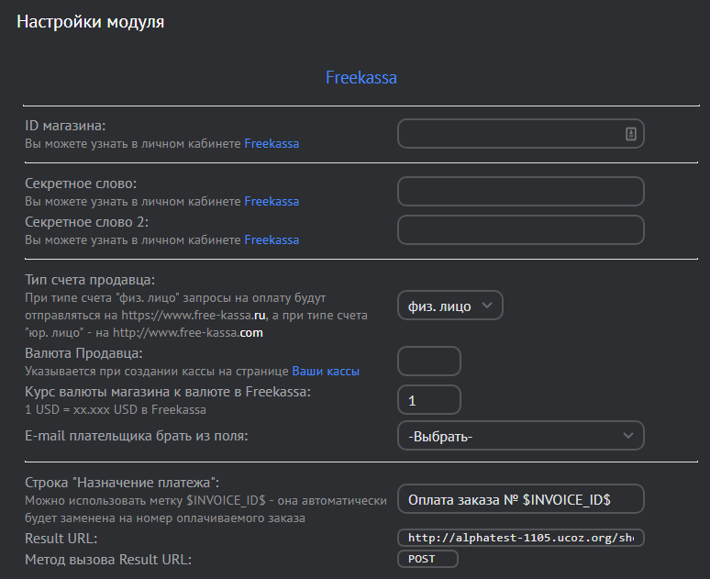The image size is (710, 579).
Task: Click the Секретное слово input field
Action: (520, 192)
